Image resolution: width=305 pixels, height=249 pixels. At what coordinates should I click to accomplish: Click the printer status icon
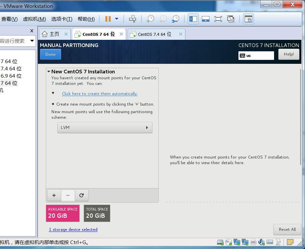(x=253, y=242)
